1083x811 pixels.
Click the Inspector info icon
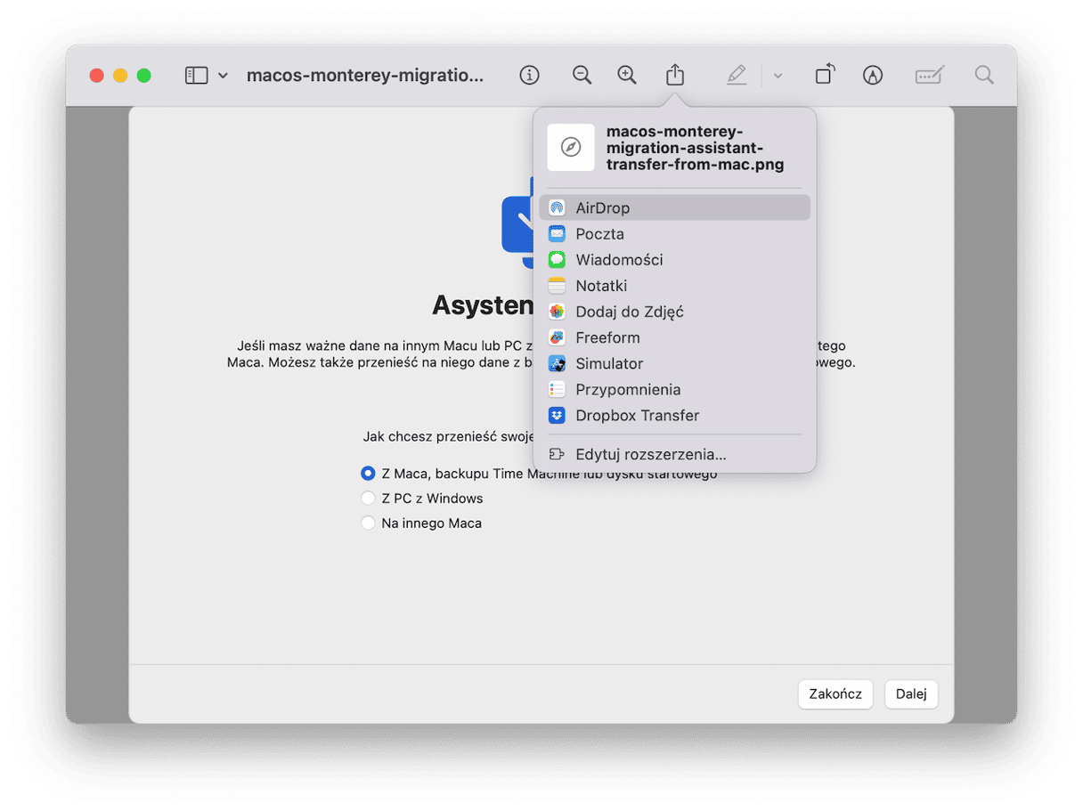coord(529,76)
